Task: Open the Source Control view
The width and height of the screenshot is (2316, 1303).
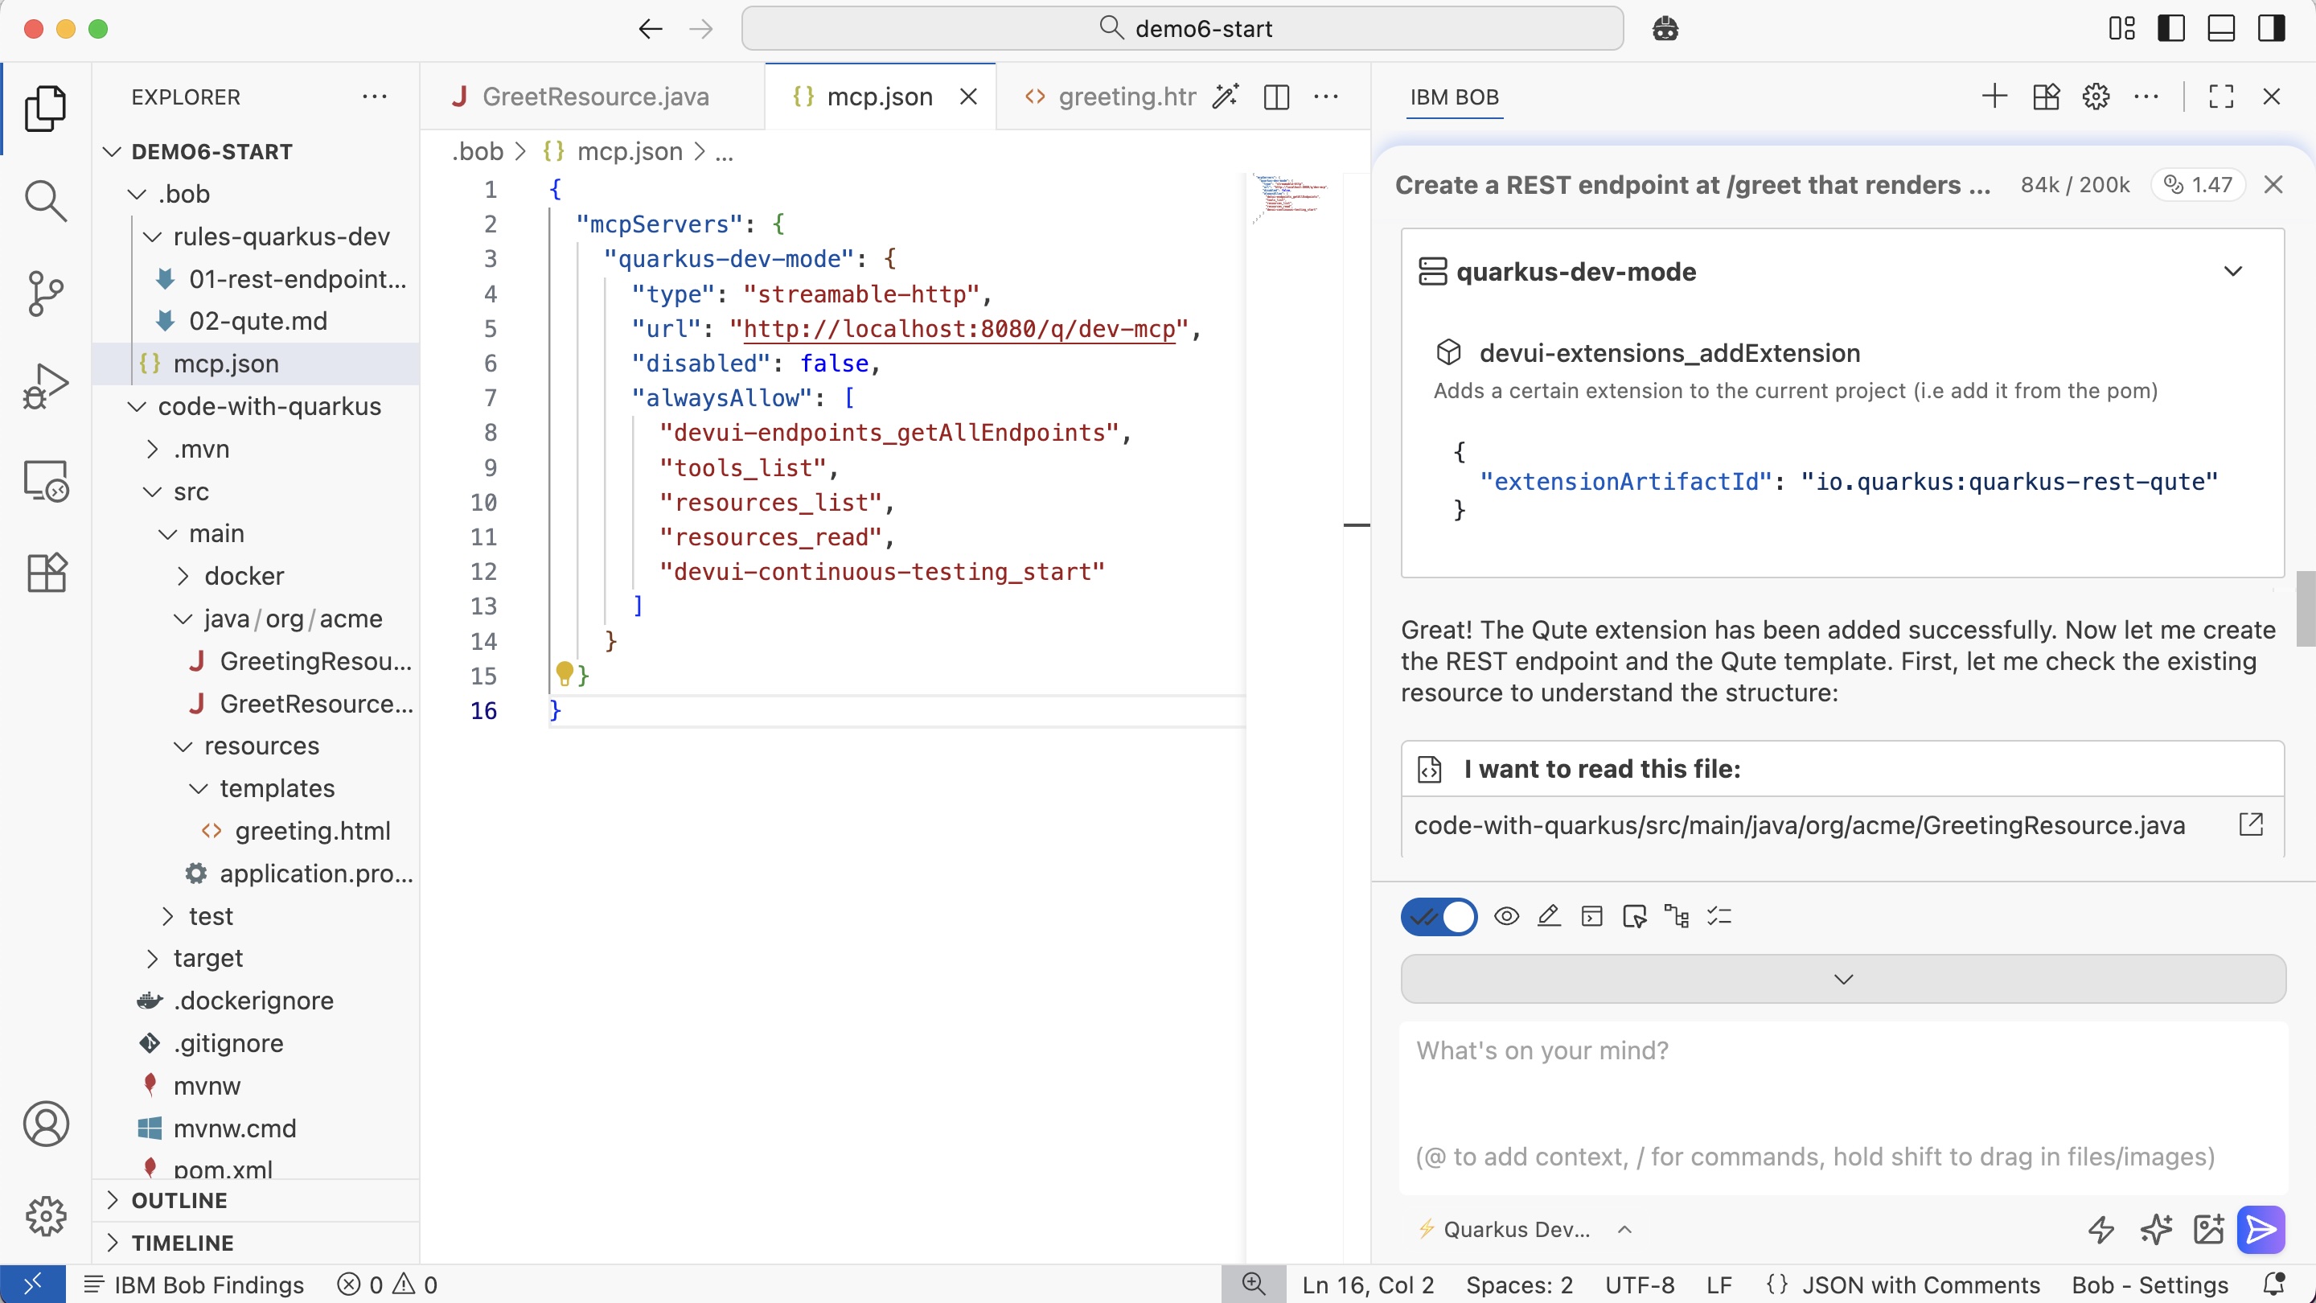Action: point(45,293)
